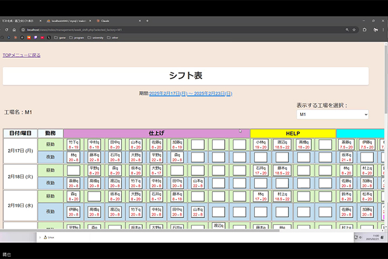Viewport: 388px width, 259px height.
Task: Open the YouTube bookmark icon
Action: (x=43, y=38)
